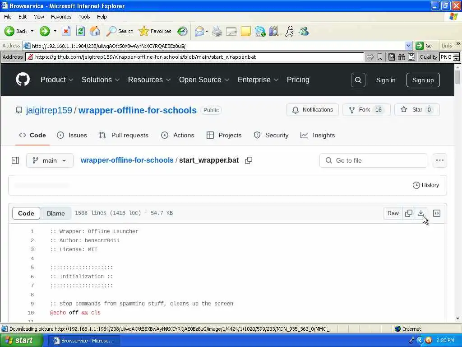
Task: Click the Browservice go arrow icon
Action: coord(370,57)
